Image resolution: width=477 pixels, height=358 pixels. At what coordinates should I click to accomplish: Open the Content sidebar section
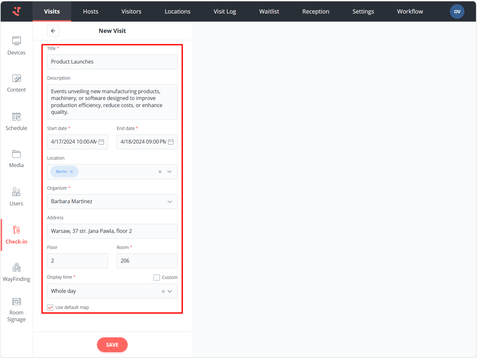(x=16, y=83)
